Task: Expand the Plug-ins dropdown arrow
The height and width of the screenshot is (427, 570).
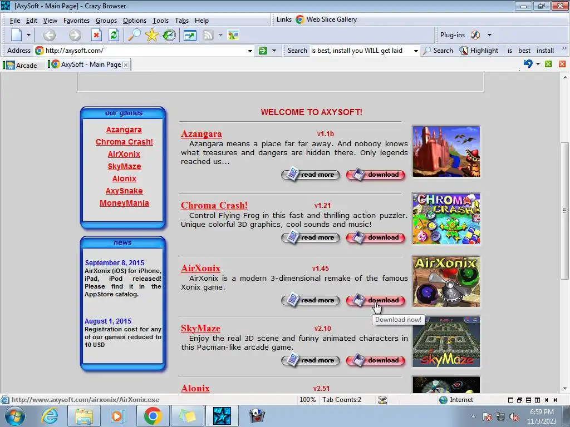Action: coord(489,35)
